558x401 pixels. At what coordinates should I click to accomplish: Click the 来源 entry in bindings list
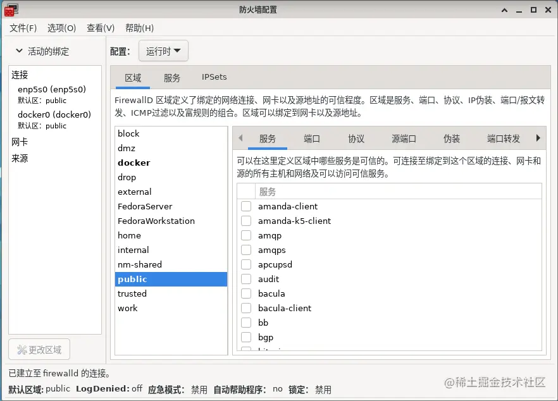[x=20, y=158]
